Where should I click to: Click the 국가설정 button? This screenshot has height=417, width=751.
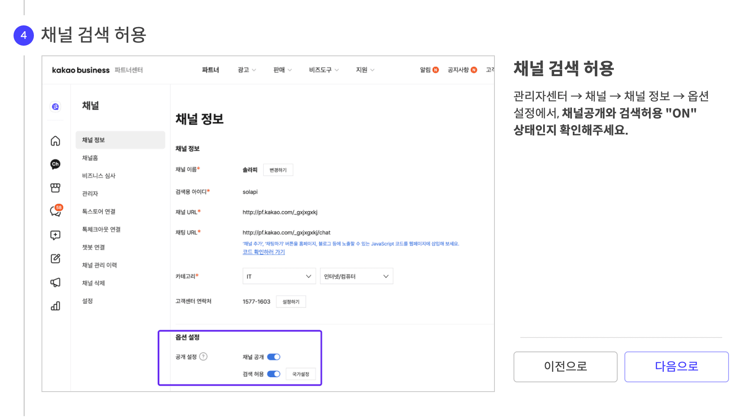[x=301, y=374]
